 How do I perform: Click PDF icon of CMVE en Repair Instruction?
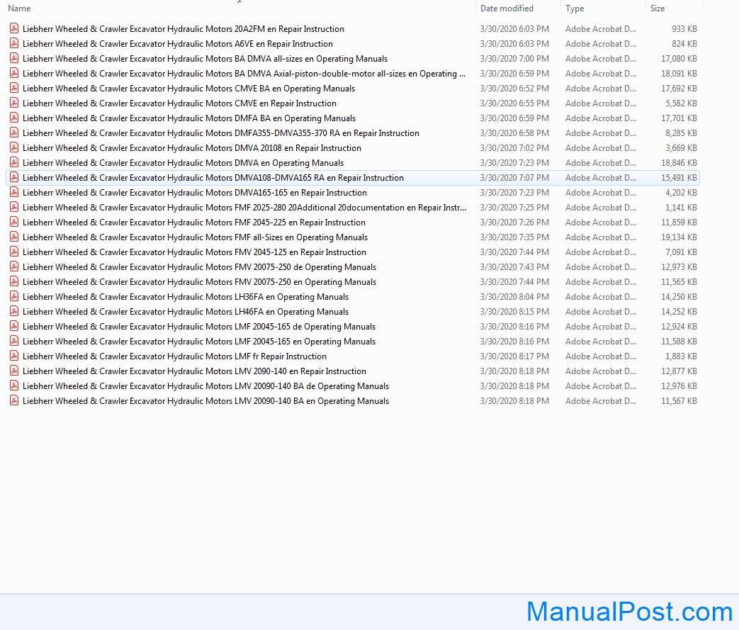click(14, 103)
